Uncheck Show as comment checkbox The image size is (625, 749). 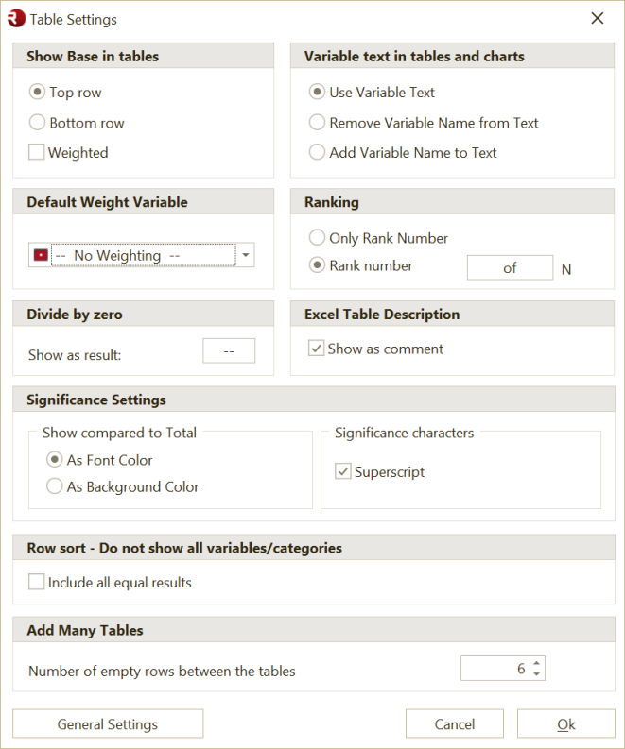tap(317, 349)
